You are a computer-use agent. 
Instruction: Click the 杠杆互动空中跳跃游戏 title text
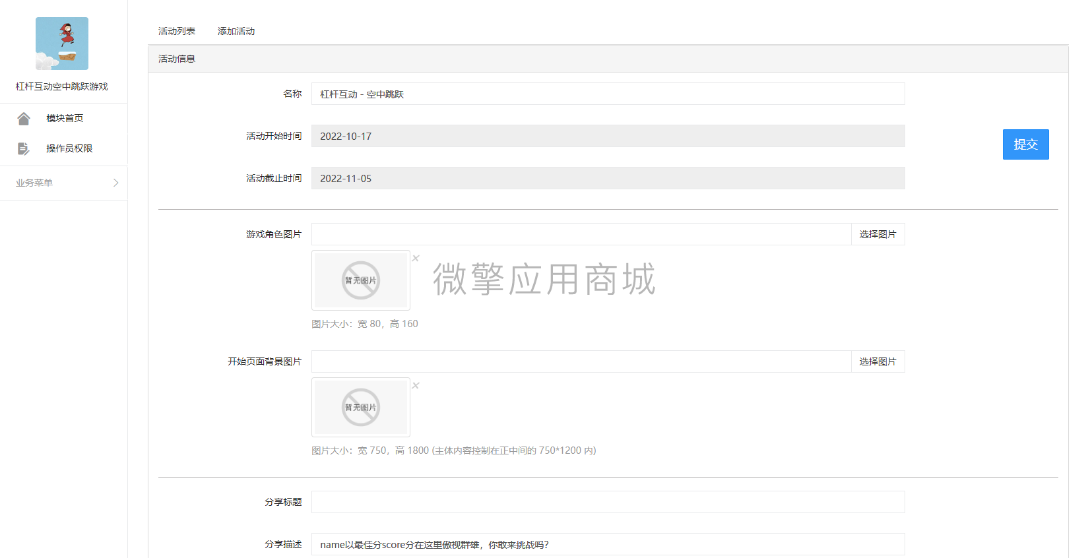[62, 86]
